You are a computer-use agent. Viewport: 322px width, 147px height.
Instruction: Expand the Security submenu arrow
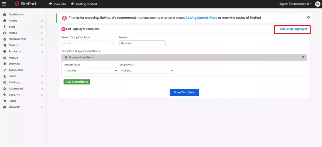click(x=42, y=95)
